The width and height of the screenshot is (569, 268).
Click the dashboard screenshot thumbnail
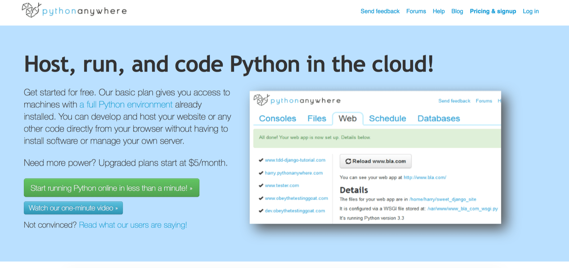[375, 157]
